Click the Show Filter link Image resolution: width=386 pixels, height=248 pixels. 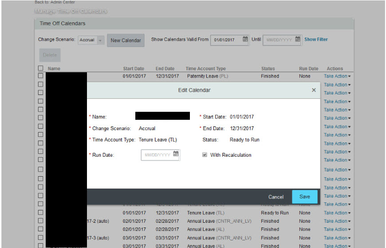(316, 39)
